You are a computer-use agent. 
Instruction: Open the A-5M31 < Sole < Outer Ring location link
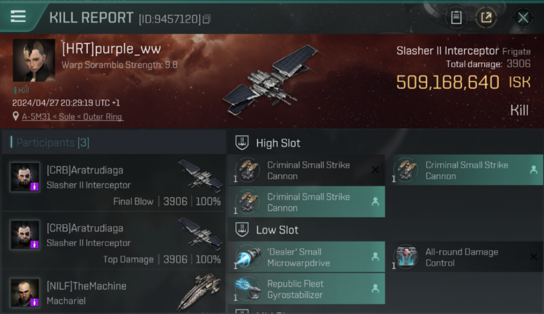point(72,117)
